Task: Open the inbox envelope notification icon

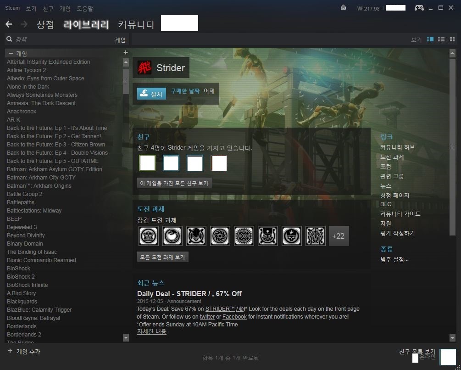Action: [x=343, y=8]
